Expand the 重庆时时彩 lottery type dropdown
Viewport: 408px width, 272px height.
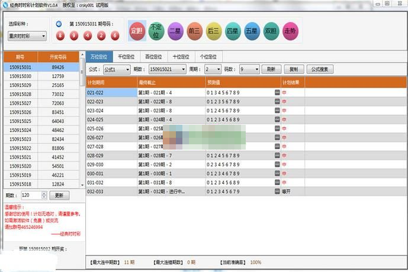coord(28,36)
